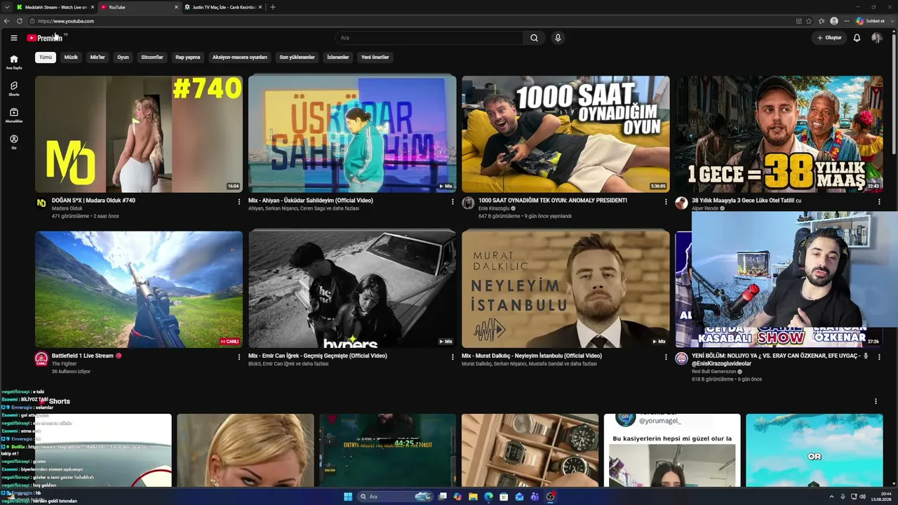Click the Oluştur create button
This screenshot has width=898, height=505.
point(829,38)
